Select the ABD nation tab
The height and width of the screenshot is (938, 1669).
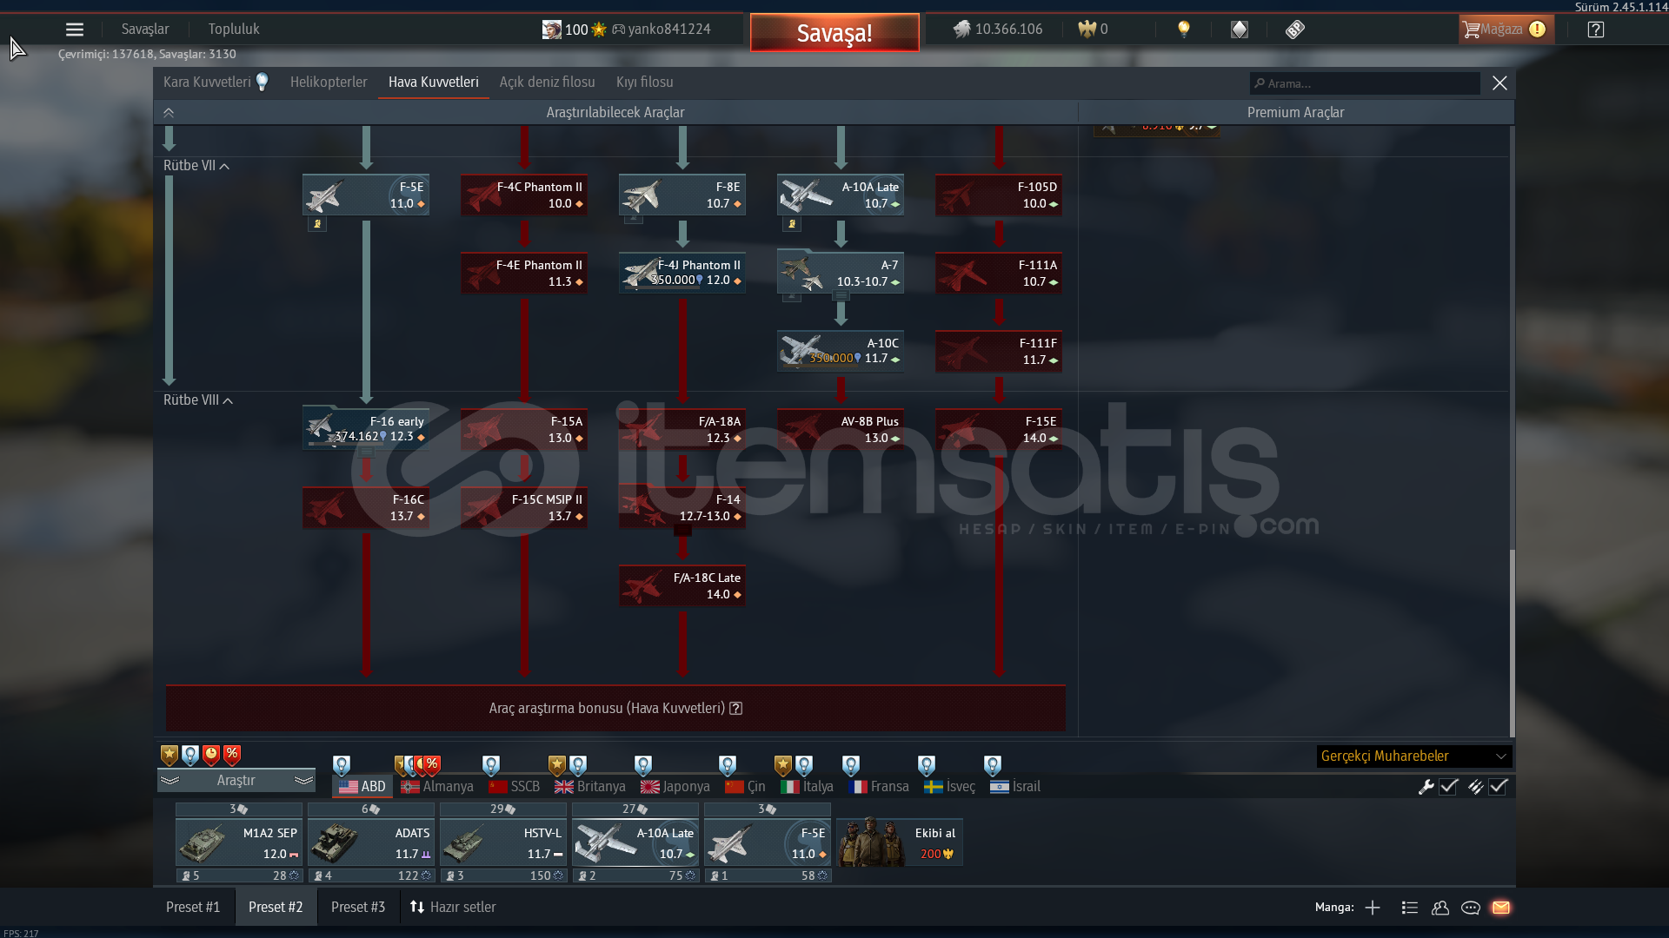pyautogui.click(x=362, y=787)
